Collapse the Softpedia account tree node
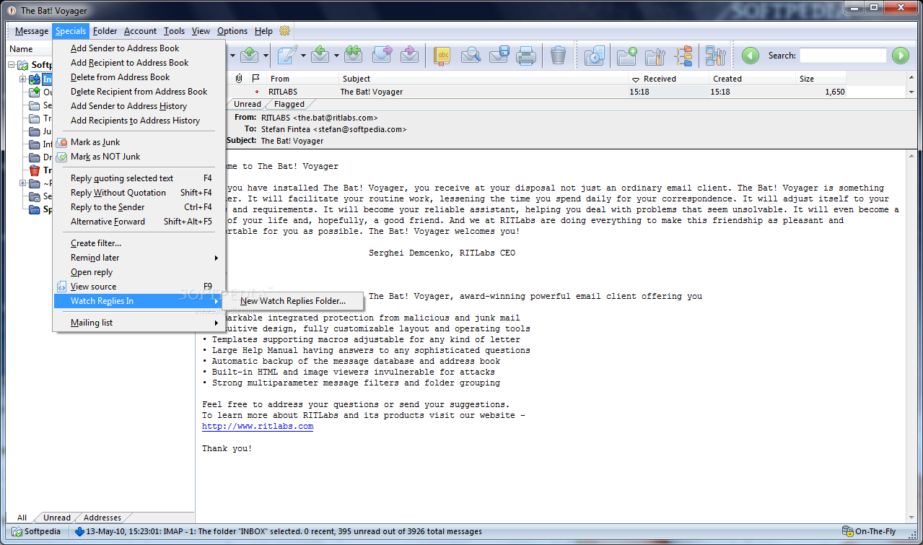Screen dimensions: 923x545 [x=12, y=65]
